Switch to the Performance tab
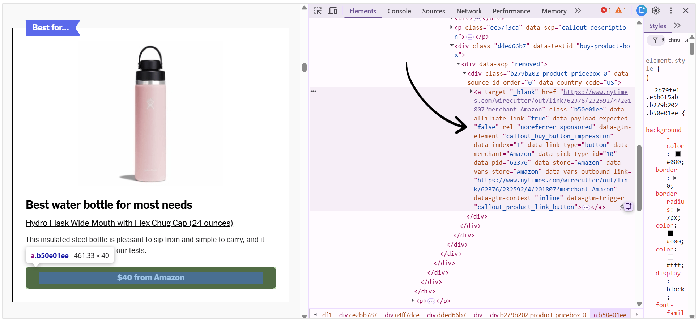The image size is (698, 322). pos(511,11)
